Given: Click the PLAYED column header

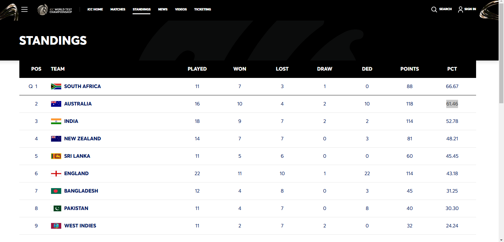Looking at the screenshot, I should (197, 69).
